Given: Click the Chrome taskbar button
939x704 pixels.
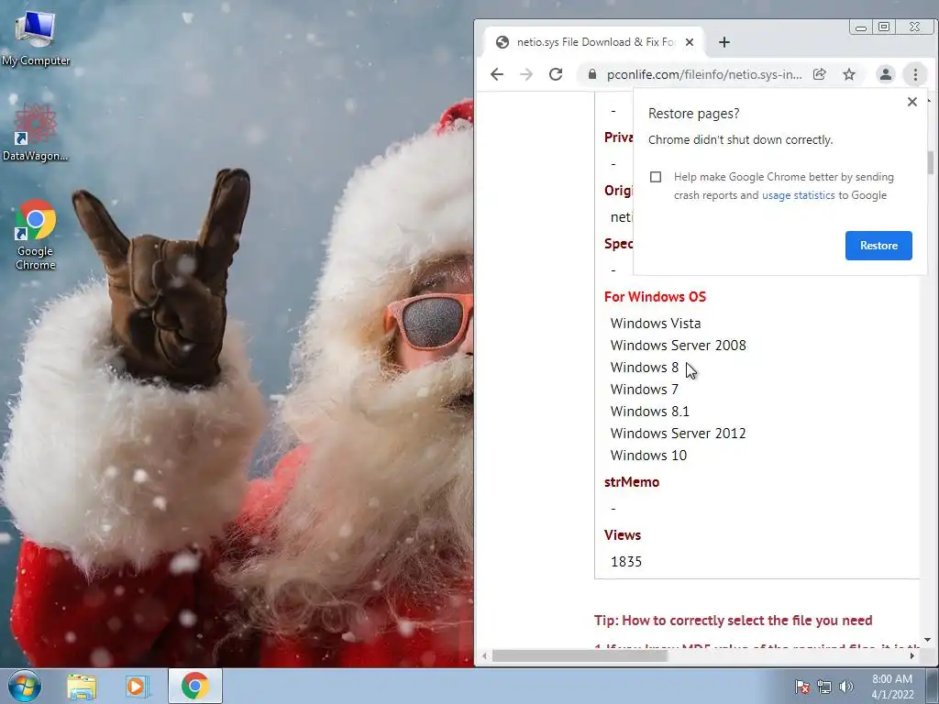Looking at the screenshot, I should (x=194, y=686).
